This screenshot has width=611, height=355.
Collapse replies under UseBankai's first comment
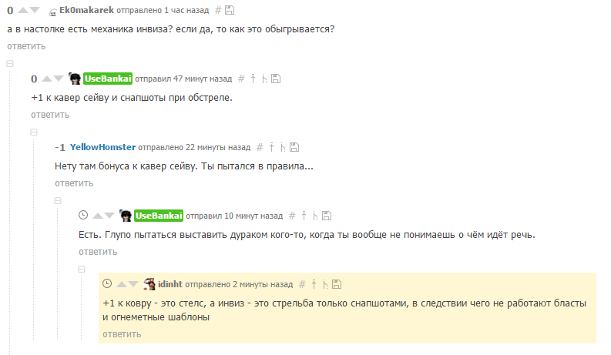pos(34,132)
